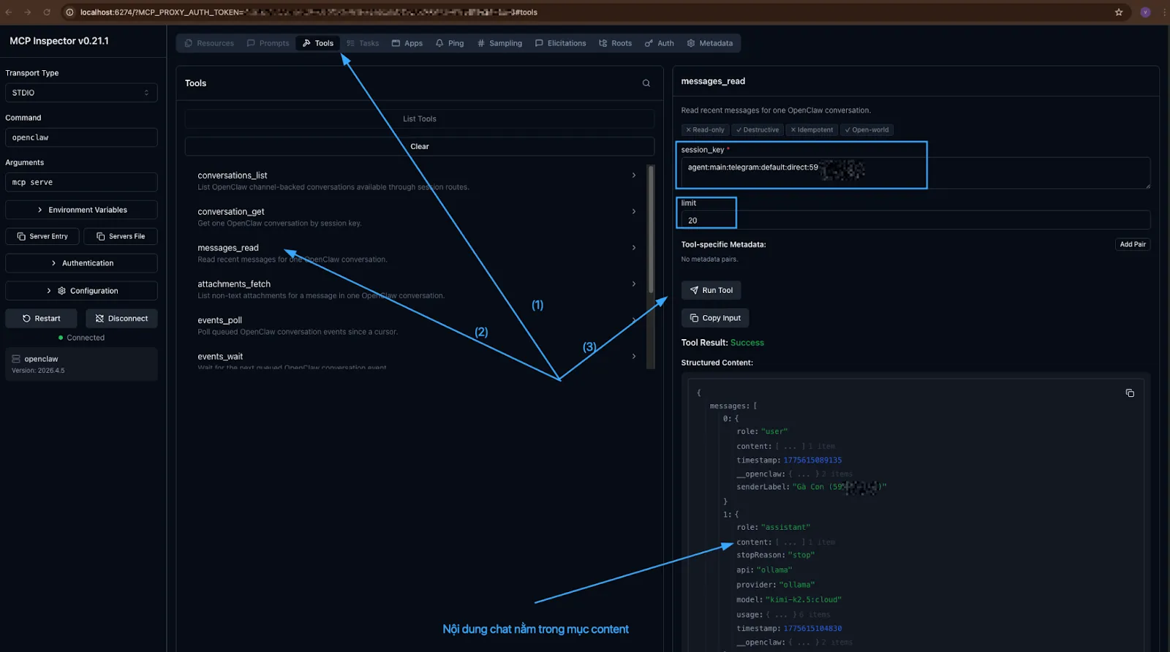Switch to the Resources tab
This screenshot has height=652, width=1170.
[x=209, y=43]
